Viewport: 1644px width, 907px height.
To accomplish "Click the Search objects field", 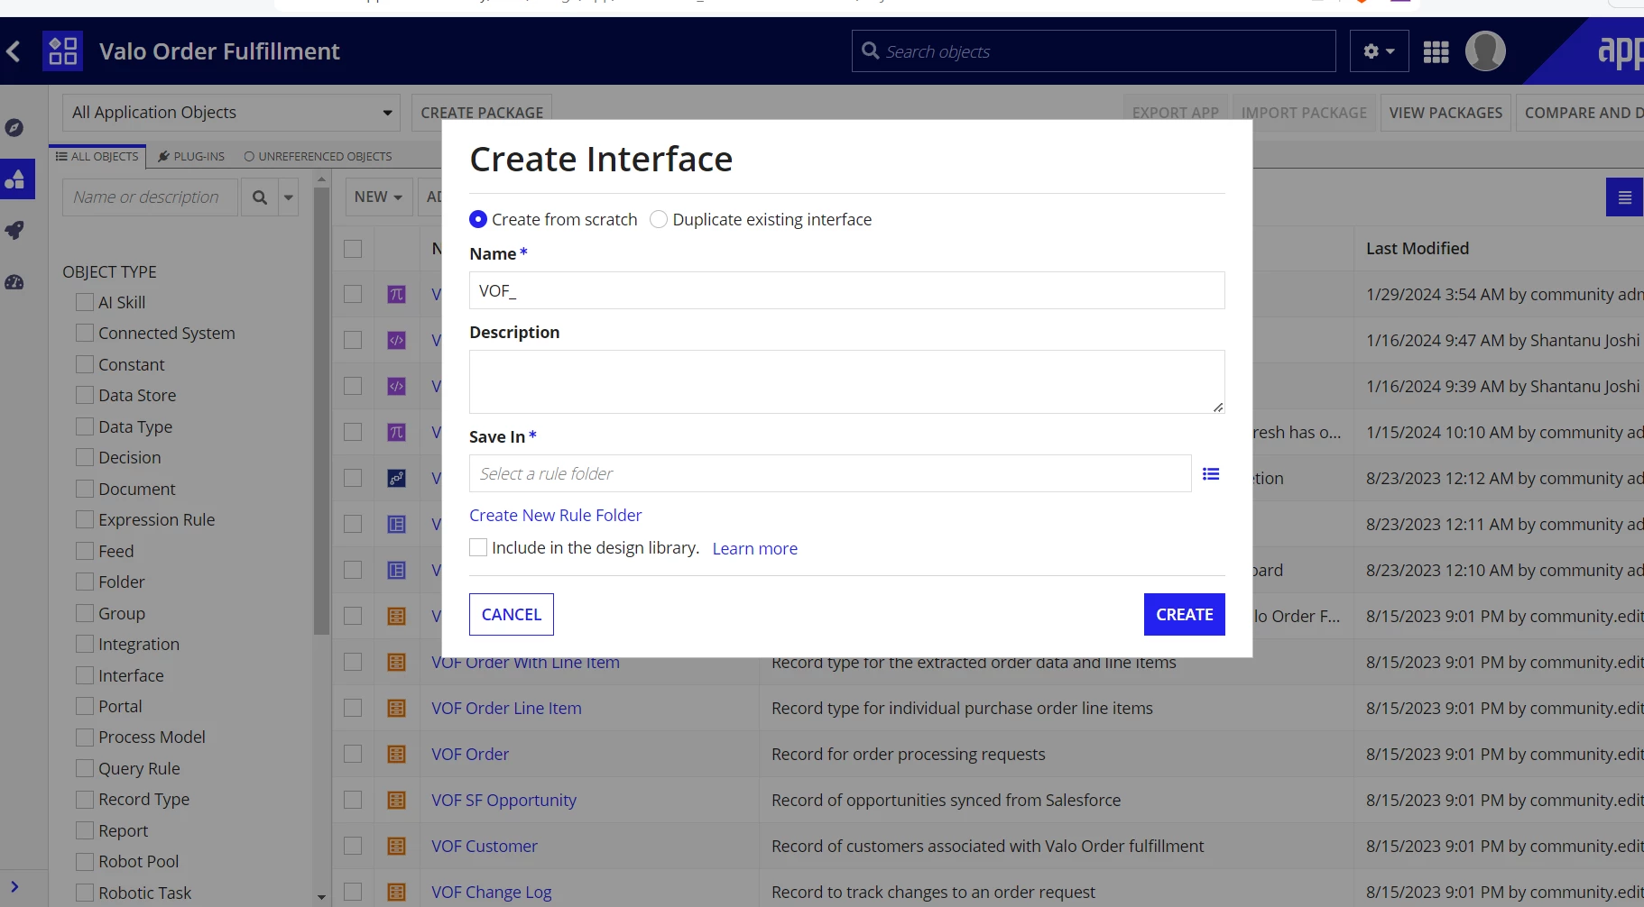I will tap(1094, 51).
